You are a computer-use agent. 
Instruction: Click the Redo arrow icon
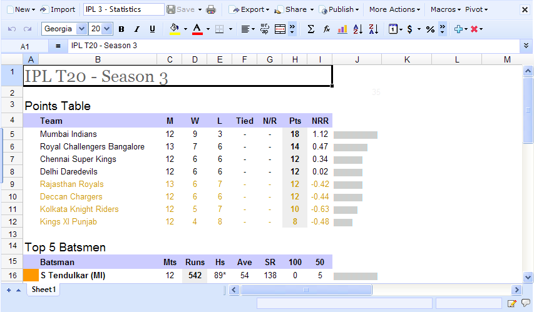click(x=28, y=29)
